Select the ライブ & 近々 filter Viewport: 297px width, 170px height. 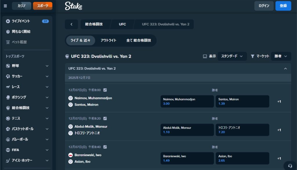click(x=80, y=41)
